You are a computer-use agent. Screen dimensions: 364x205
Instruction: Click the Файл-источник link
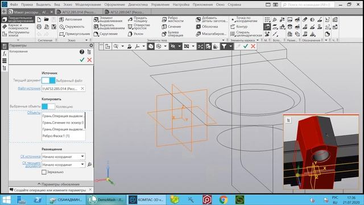point(29,89)
